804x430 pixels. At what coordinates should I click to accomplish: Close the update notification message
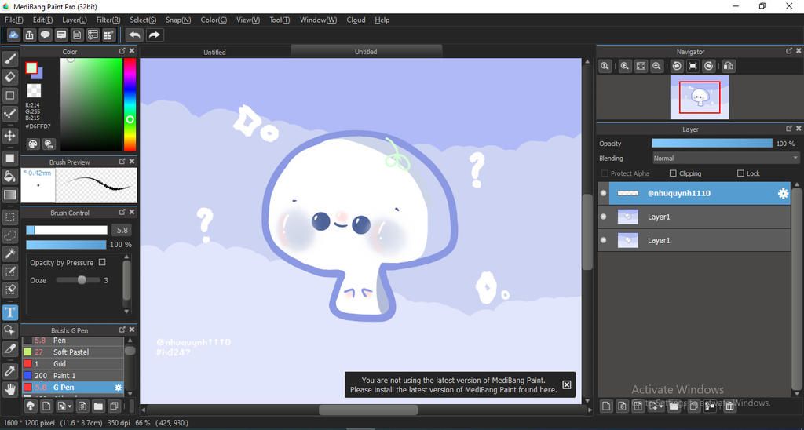567,384
